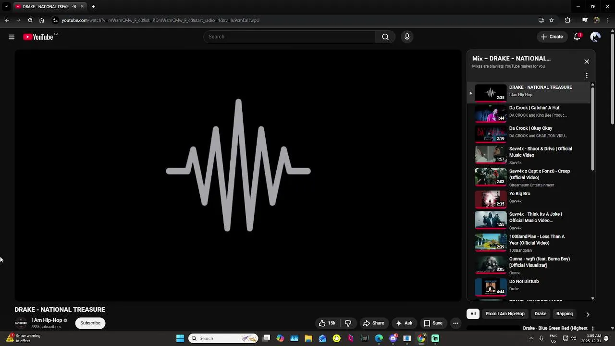Image resolution: width=615 pixels, height=346 pixels.
Task: Play Da Crook - Okay Okay
Action: (x=529, y=133)
